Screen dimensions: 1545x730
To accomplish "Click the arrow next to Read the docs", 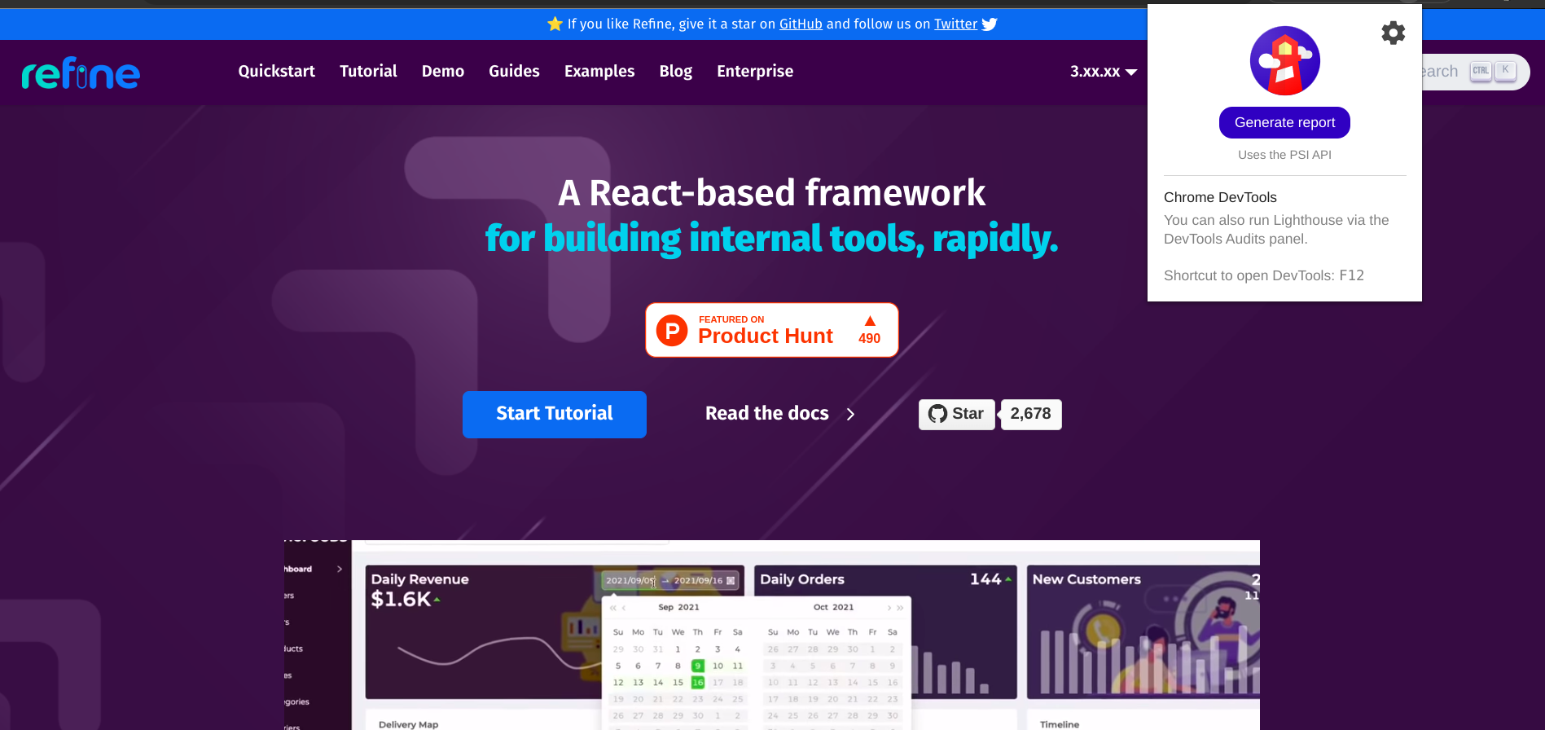I will pos(850,414).
